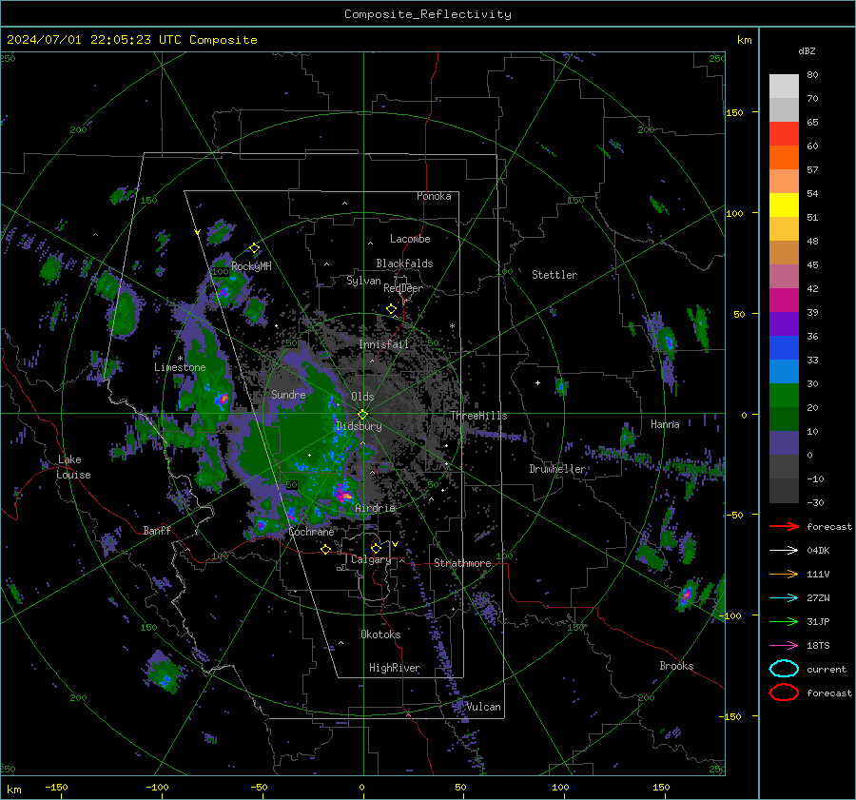
Task: Click the yellow diamond marker near RedDeer
Action: coord(392,309)
